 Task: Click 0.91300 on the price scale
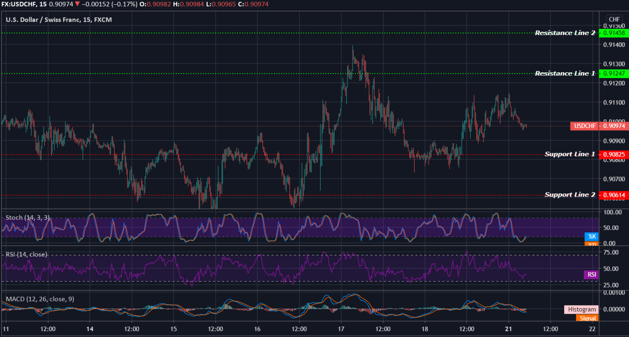(614, 64)
